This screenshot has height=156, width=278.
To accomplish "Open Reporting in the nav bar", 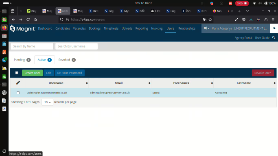I will [x=142, y=28].
